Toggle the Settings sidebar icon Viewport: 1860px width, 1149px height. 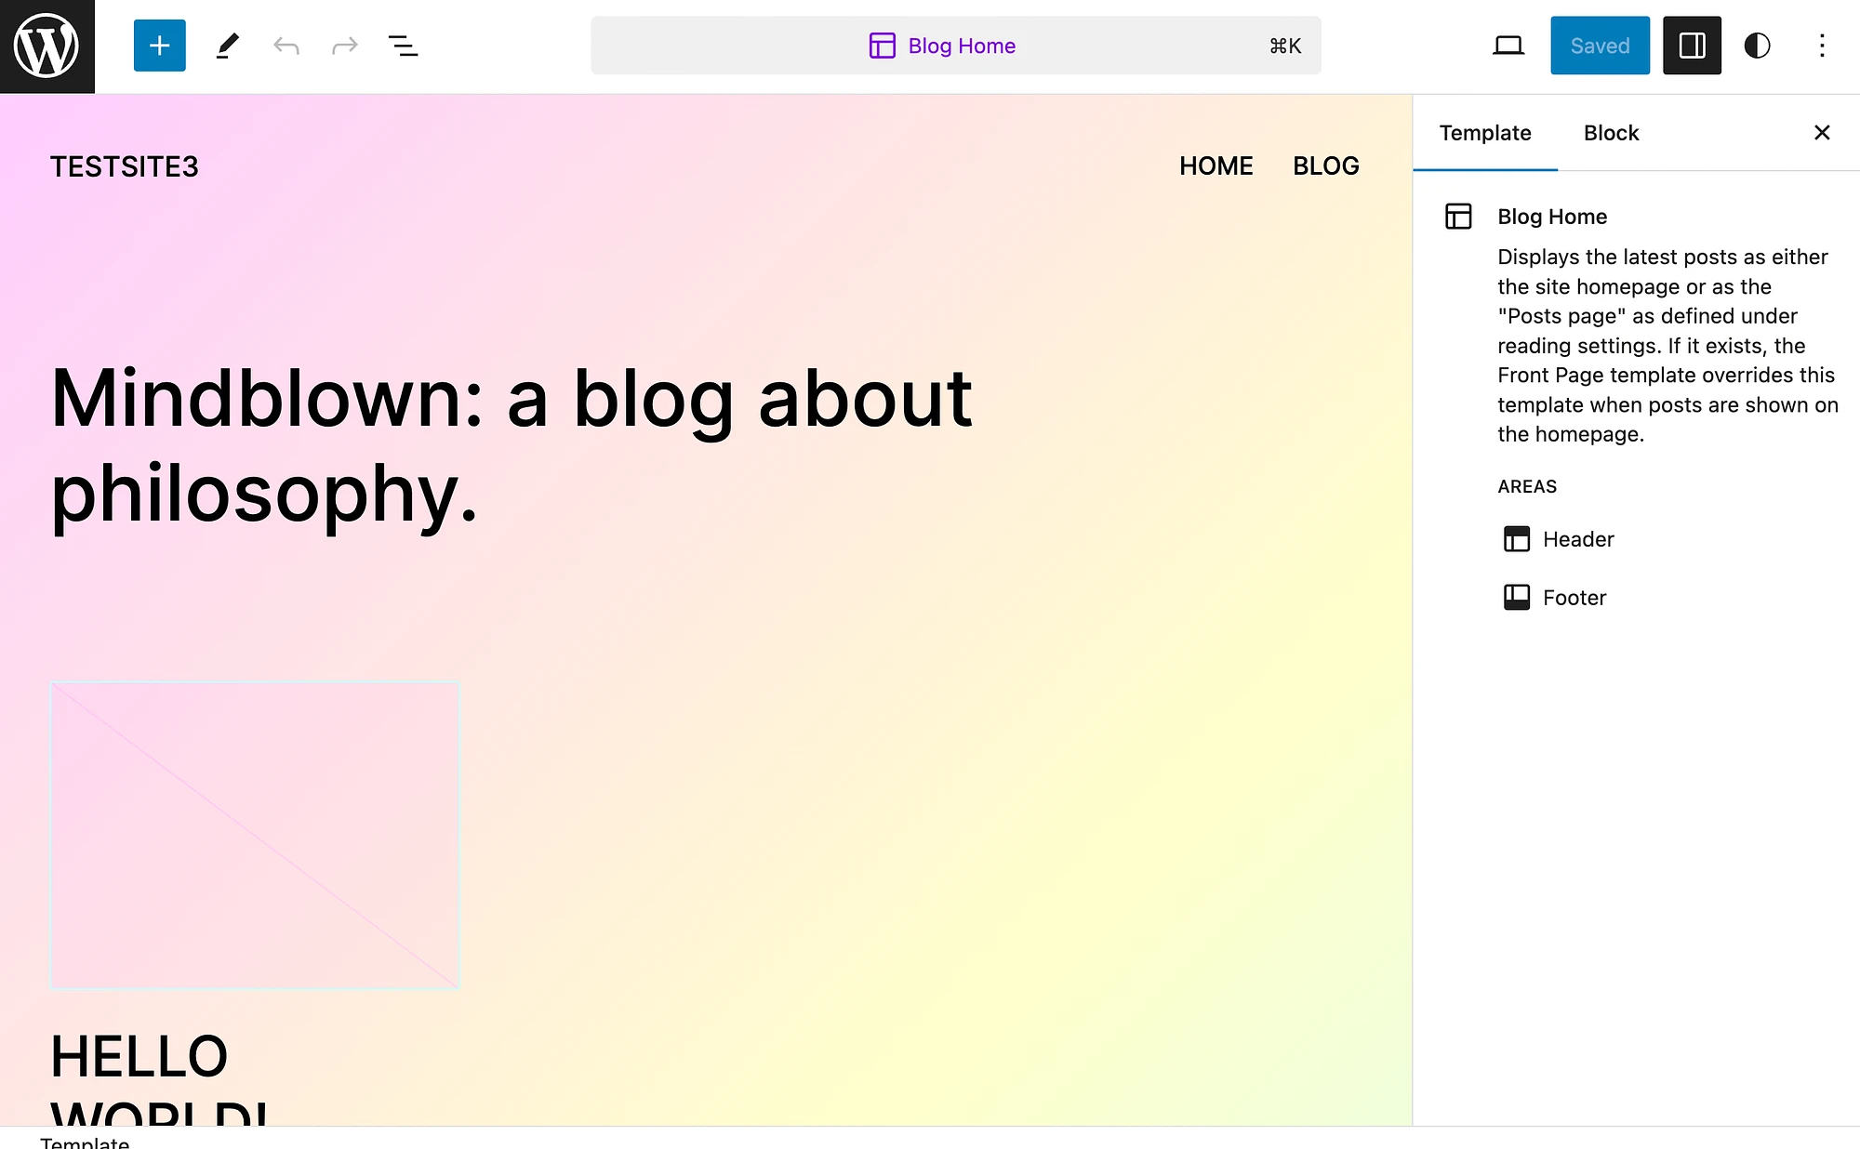(1692, 46)
